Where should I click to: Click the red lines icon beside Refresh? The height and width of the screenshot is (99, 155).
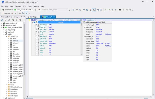click(90, 10)
